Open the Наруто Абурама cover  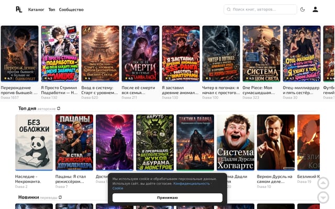tap(155, 143)
